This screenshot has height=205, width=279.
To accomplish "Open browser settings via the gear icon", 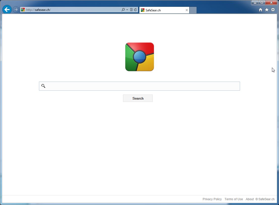I will 273,10.
